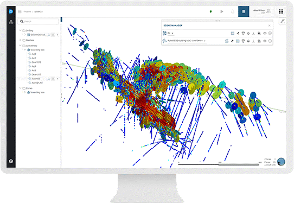Screen dimensions: 294x204
Task: Toggle visibility eye for the Autest3 confidence row
Action: tap(265, 41)
